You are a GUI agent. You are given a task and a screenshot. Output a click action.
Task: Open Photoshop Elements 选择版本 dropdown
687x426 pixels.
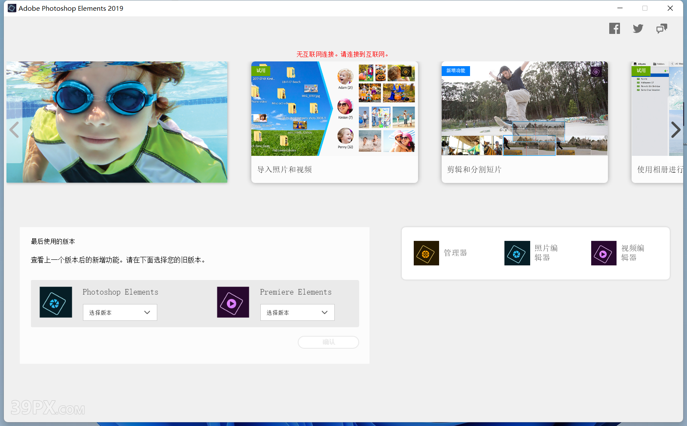click(x=120, y=312)
